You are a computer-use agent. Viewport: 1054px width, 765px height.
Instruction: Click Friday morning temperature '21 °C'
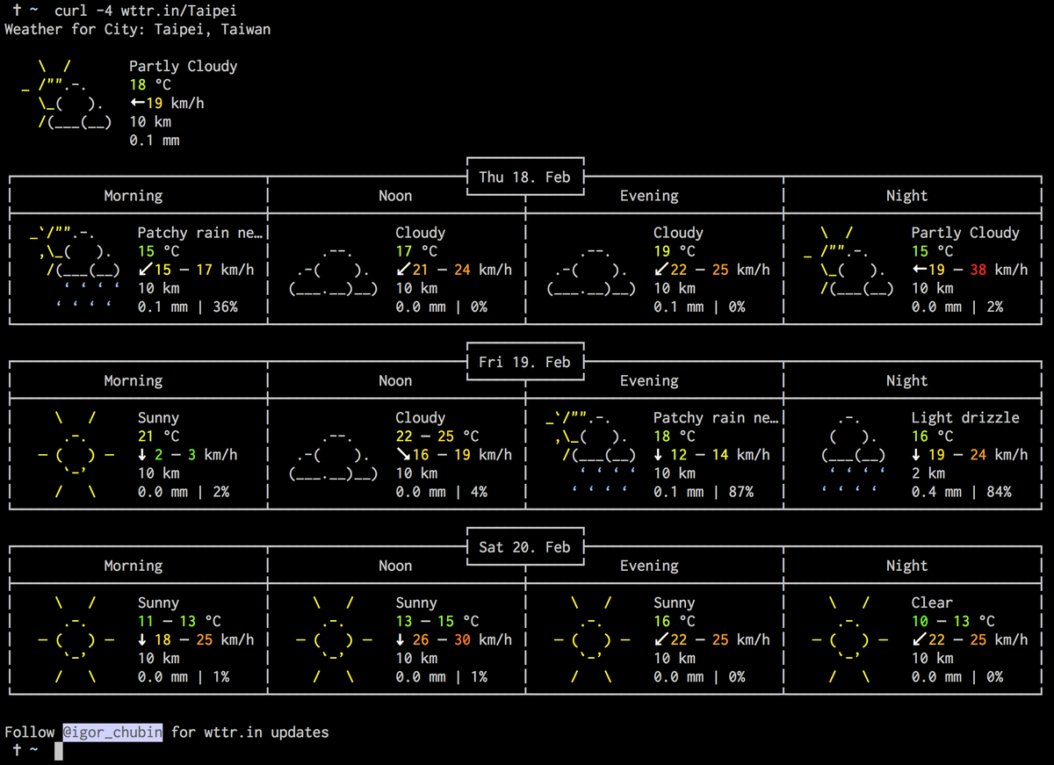coord(159,436)
